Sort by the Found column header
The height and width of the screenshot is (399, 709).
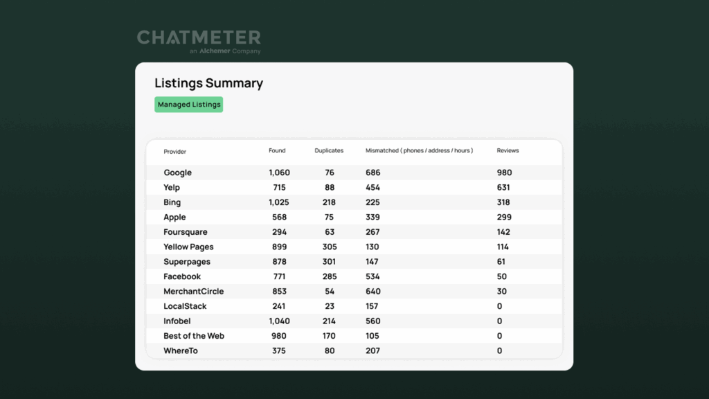(x=277, y=151)
